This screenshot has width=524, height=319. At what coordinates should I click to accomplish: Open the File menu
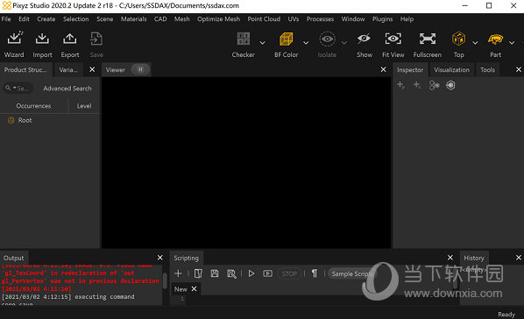[6, 19]
